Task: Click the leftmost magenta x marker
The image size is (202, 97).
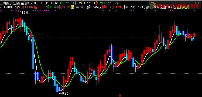Action: coord(1,11)
